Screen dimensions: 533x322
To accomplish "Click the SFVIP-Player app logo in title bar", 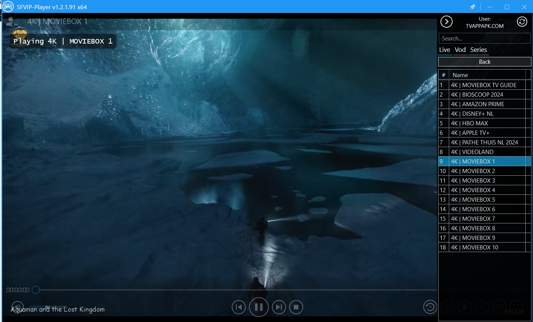I will coord(8,6).
